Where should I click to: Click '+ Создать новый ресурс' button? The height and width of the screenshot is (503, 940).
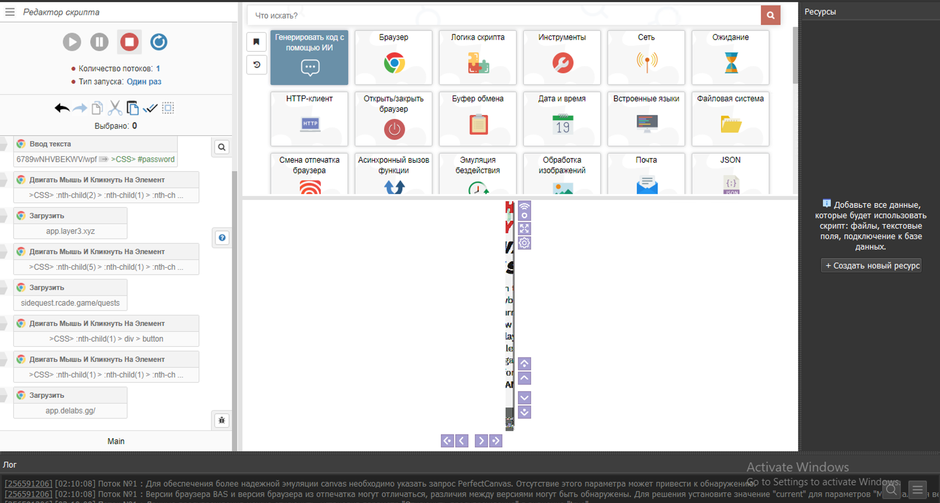pos(871,265)
